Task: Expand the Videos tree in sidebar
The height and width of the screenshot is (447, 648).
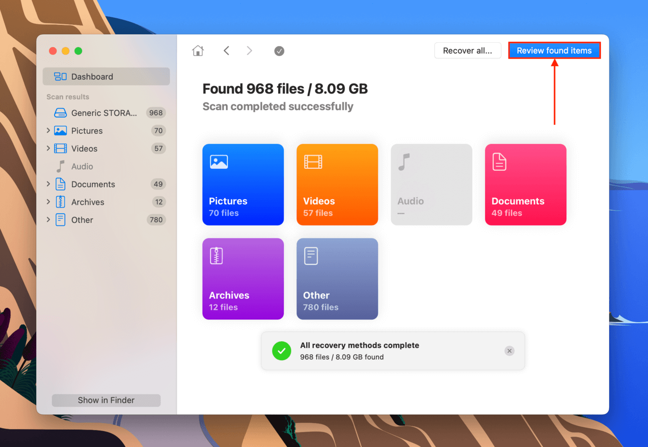Action: [48, 149]
